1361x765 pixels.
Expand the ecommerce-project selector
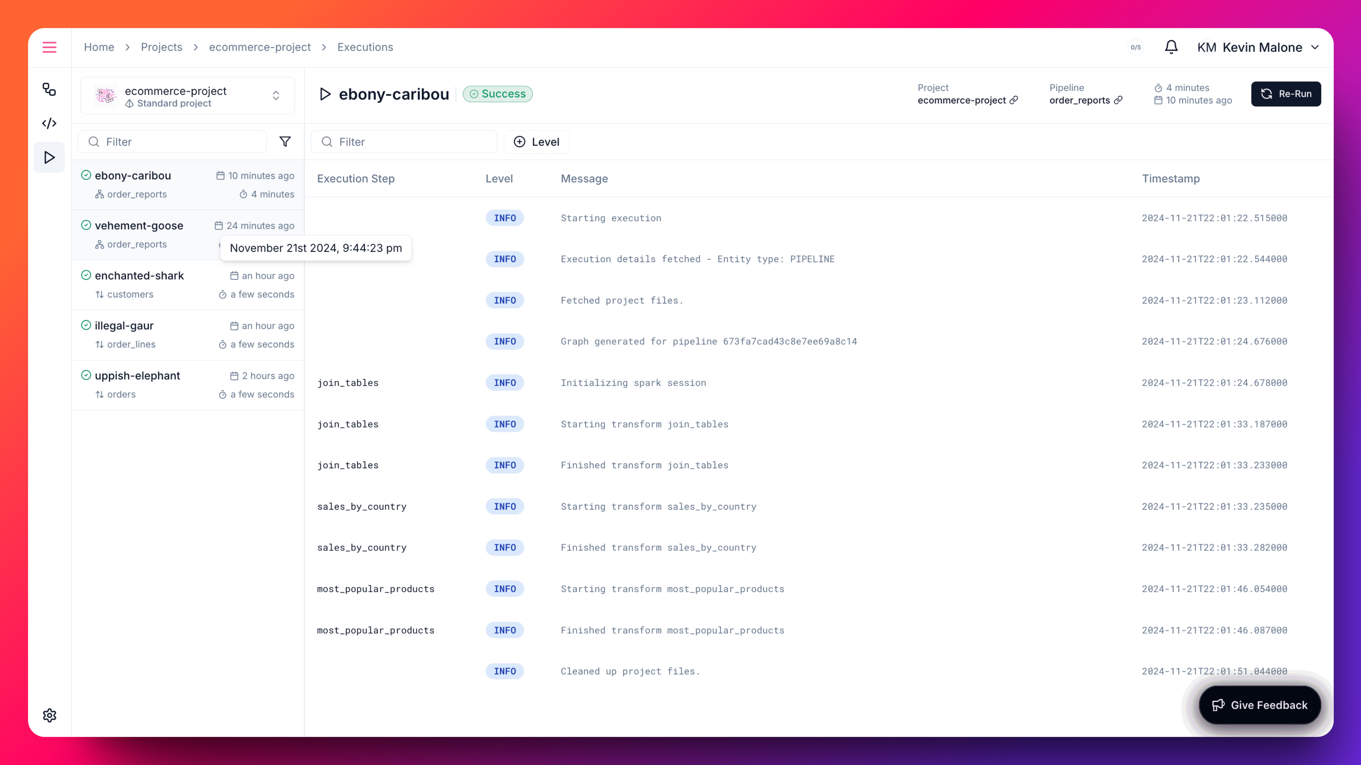click(x=187, y=96)
